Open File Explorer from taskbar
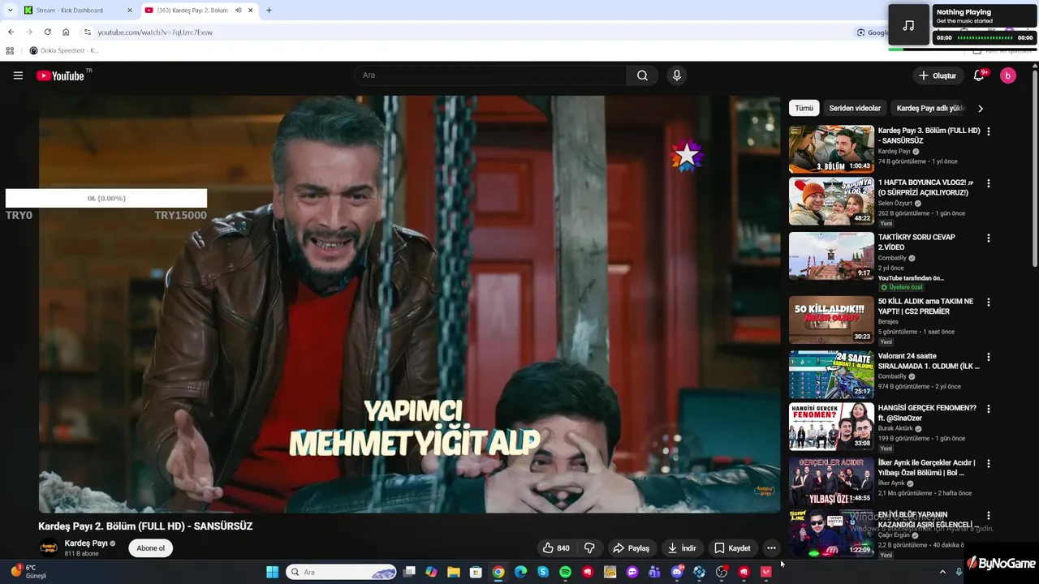 point(454,572)
